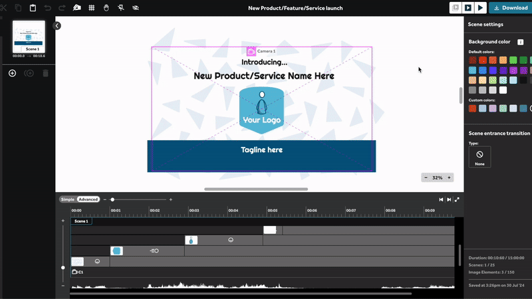Switch timeline to Simple mode
The image size is (532, 299).
(x=68, y=199)
